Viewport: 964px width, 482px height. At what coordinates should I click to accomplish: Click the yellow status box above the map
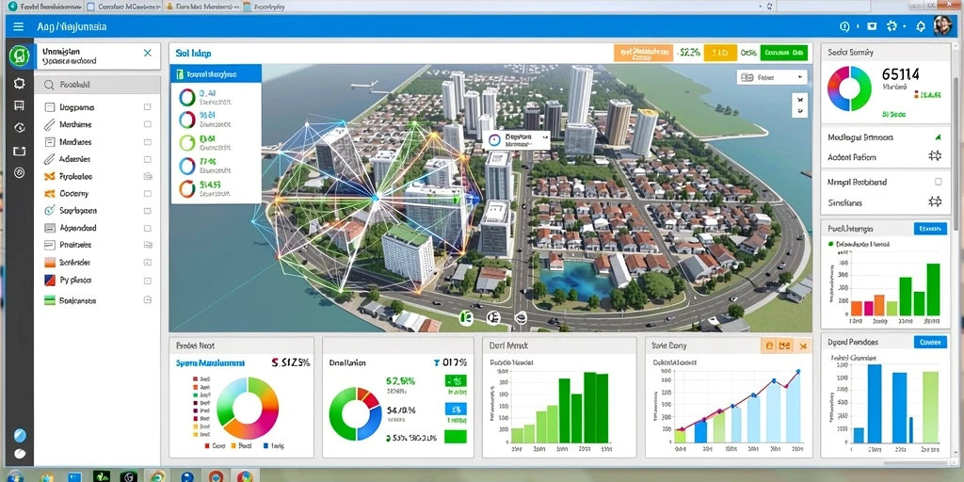coord(720,53)
